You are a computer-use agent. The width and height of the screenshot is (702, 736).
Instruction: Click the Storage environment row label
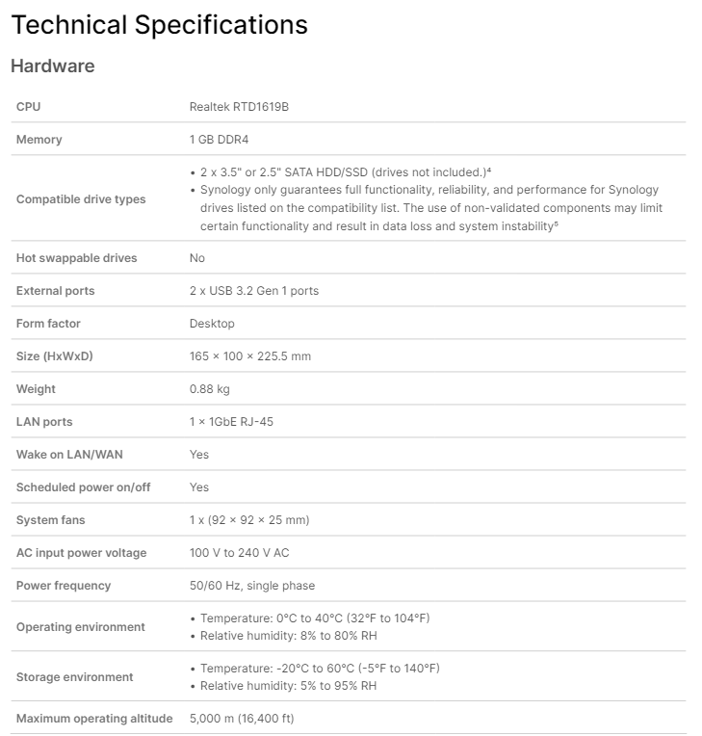click(x=75, y=677)
